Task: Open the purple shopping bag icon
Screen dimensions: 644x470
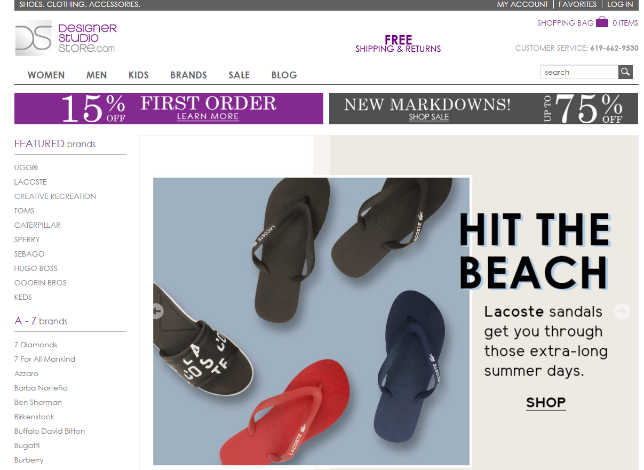Action: pos(602,22)
